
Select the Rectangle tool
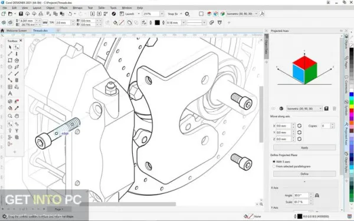pos(10,60)
